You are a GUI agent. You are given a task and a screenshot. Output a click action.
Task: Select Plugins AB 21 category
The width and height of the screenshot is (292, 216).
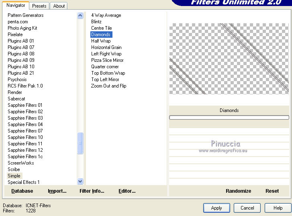pos(20,73)
